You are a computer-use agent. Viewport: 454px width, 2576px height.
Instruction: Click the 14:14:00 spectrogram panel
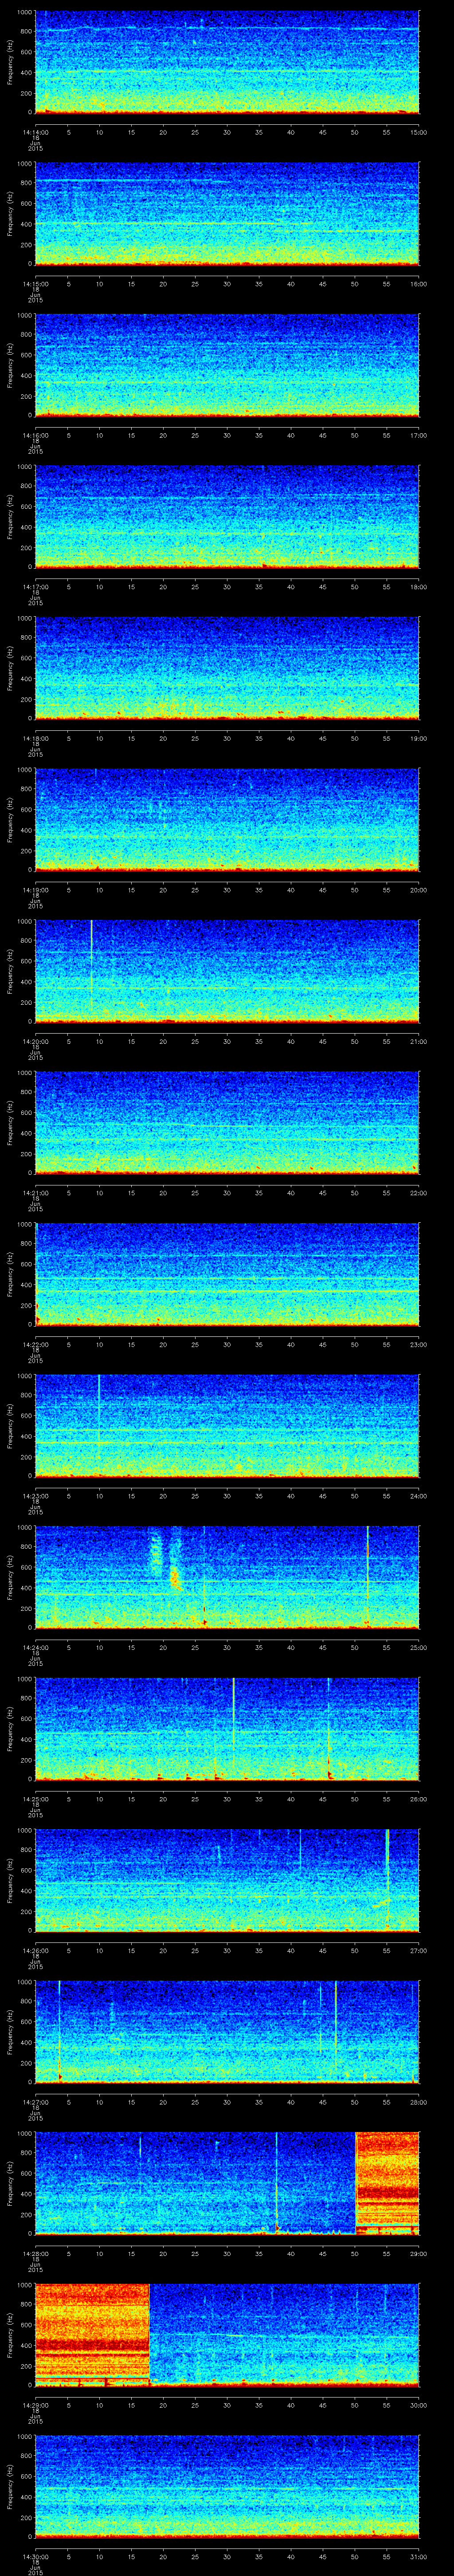click(227, 62)
